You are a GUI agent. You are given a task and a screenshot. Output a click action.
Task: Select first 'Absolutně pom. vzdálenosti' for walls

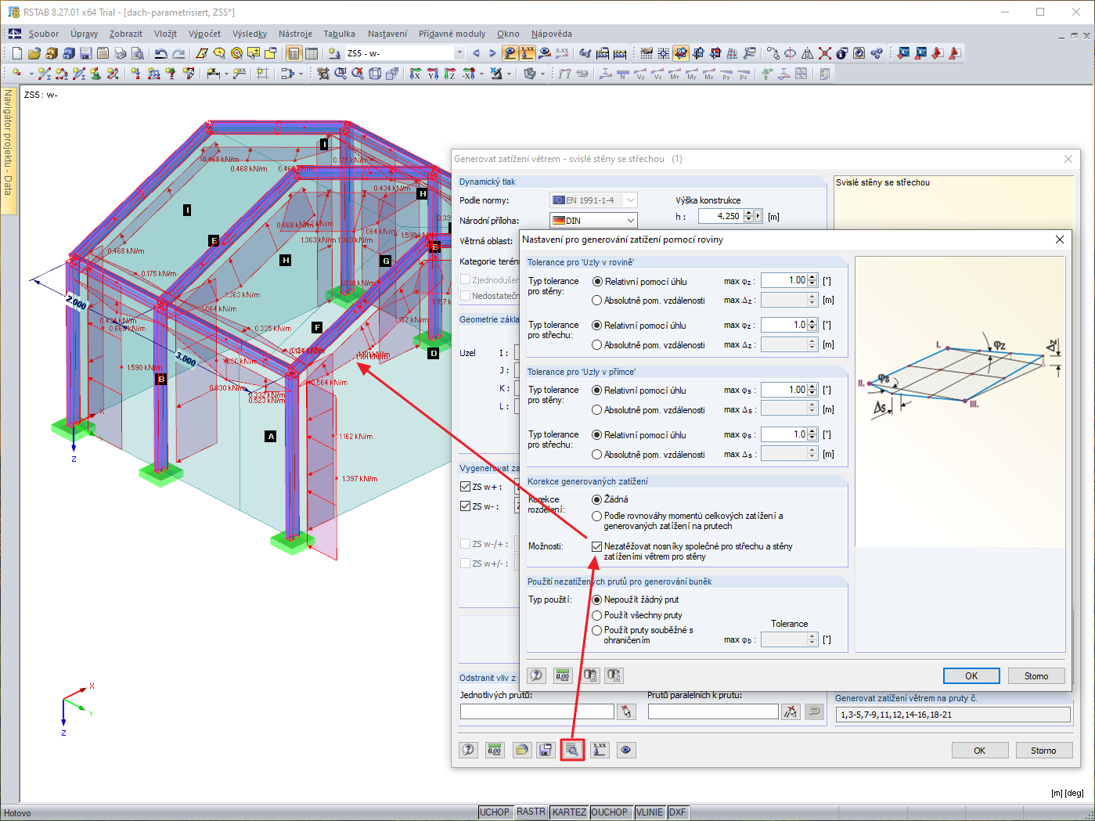tap(597, 301)
